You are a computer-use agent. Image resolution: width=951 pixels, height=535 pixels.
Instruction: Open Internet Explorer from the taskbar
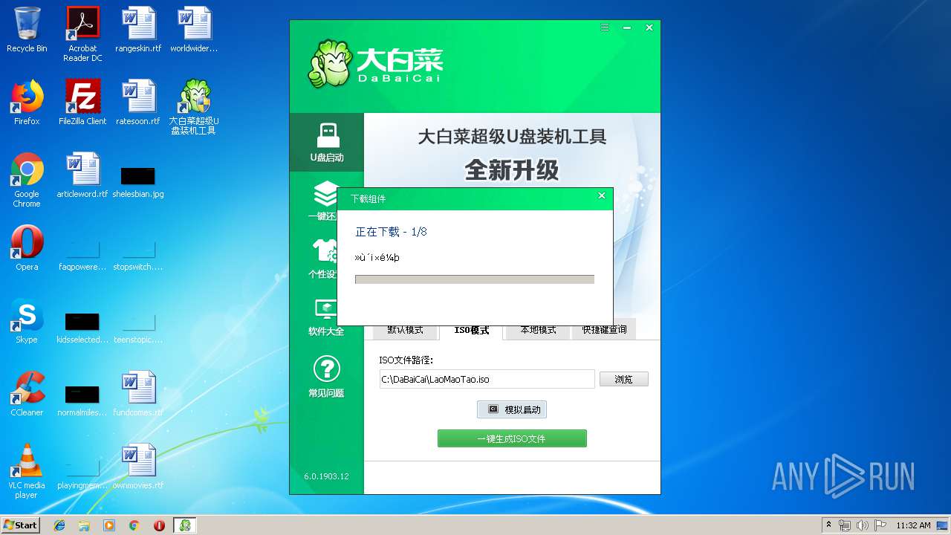(x=59, y=525)
